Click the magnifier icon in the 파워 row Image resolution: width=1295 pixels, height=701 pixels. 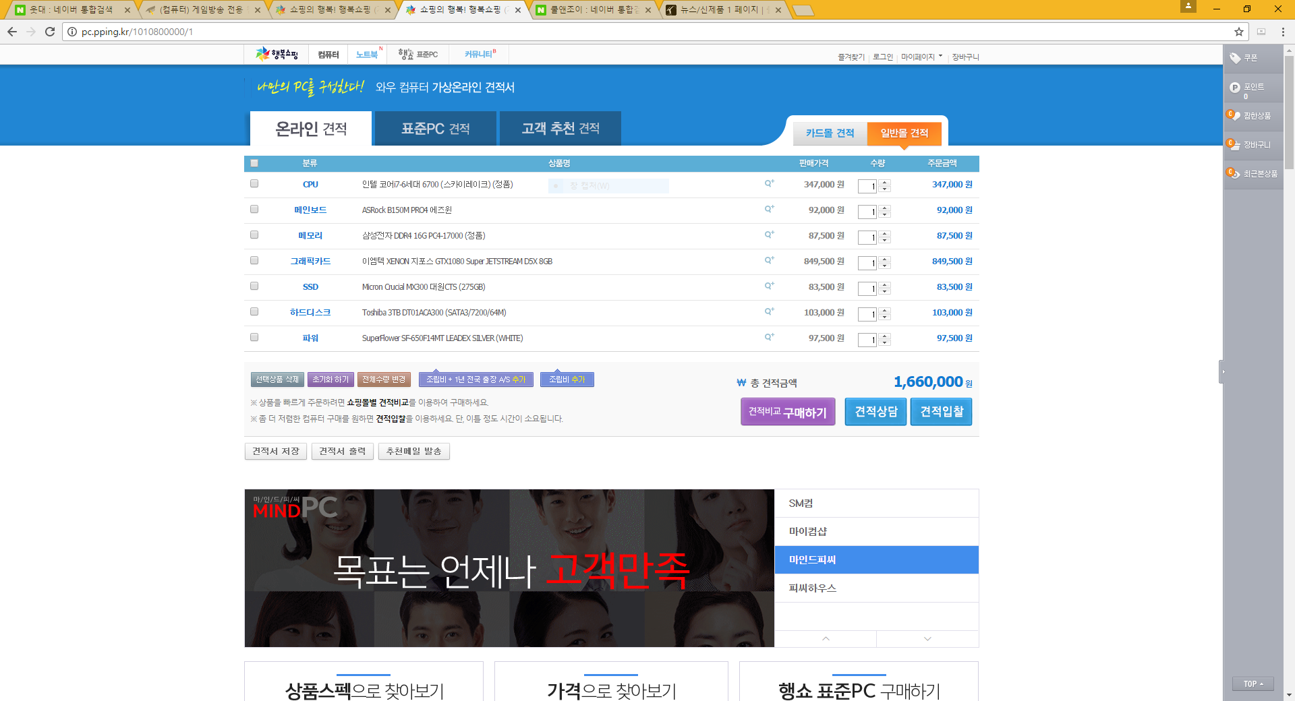[x=769, y=337]
